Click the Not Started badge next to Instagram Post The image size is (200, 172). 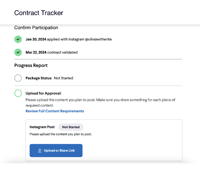click(71, 127)
